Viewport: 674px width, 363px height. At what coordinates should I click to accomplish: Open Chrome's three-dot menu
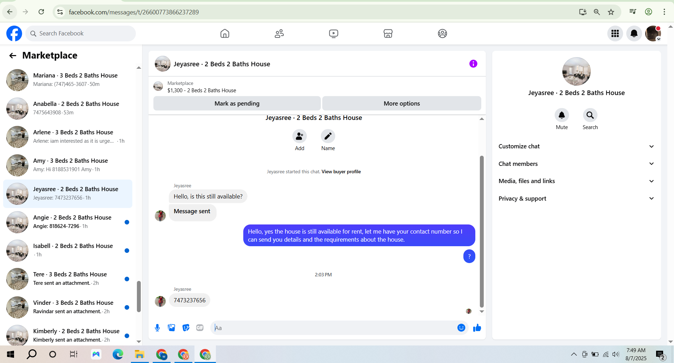point(664,12)
